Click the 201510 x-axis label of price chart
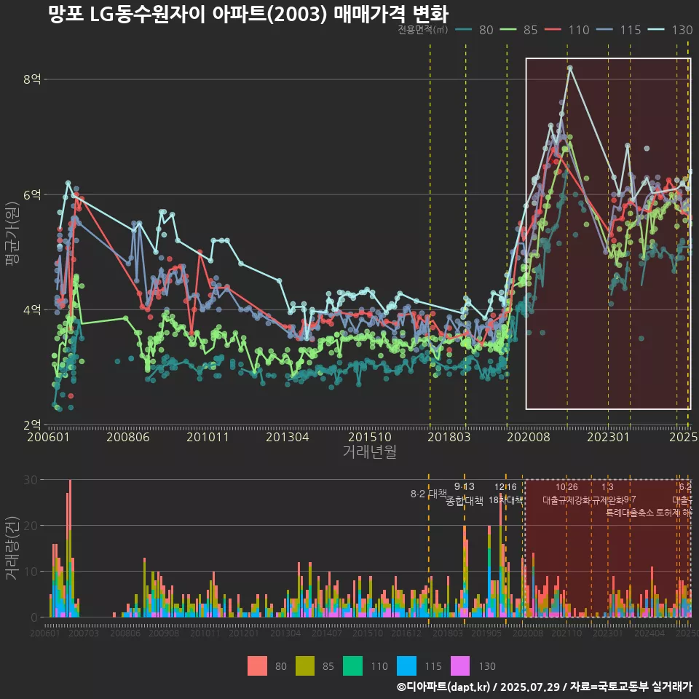Image resolution: width=699 pixels, height=699 pixels. pyautogui.click(x=370, y=437)
